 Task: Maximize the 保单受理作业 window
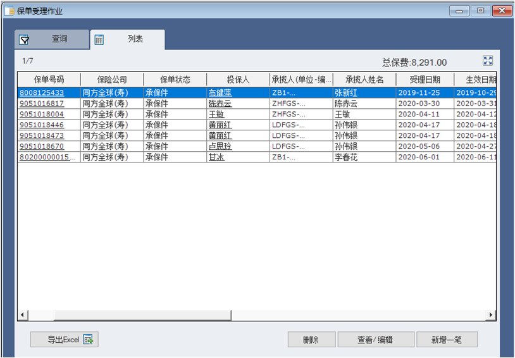[x=481, y=11]
